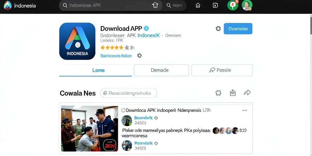Click the forward arrow icon near Cowala Nes
This screenshot has width=312, height=156.
247,93
